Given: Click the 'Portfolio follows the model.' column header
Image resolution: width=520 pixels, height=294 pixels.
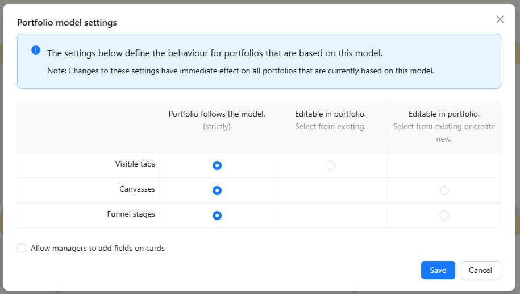Looking at the screenshot, I should [217, 114].
